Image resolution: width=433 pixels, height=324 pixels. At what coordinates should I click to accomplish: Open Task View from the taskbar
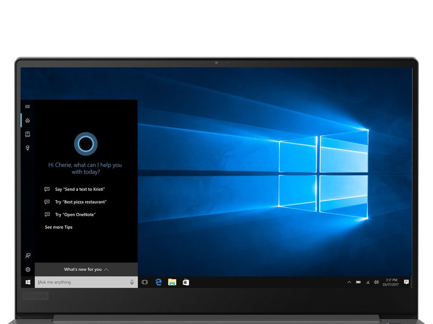pyautogui.click(x=145, y=282)
